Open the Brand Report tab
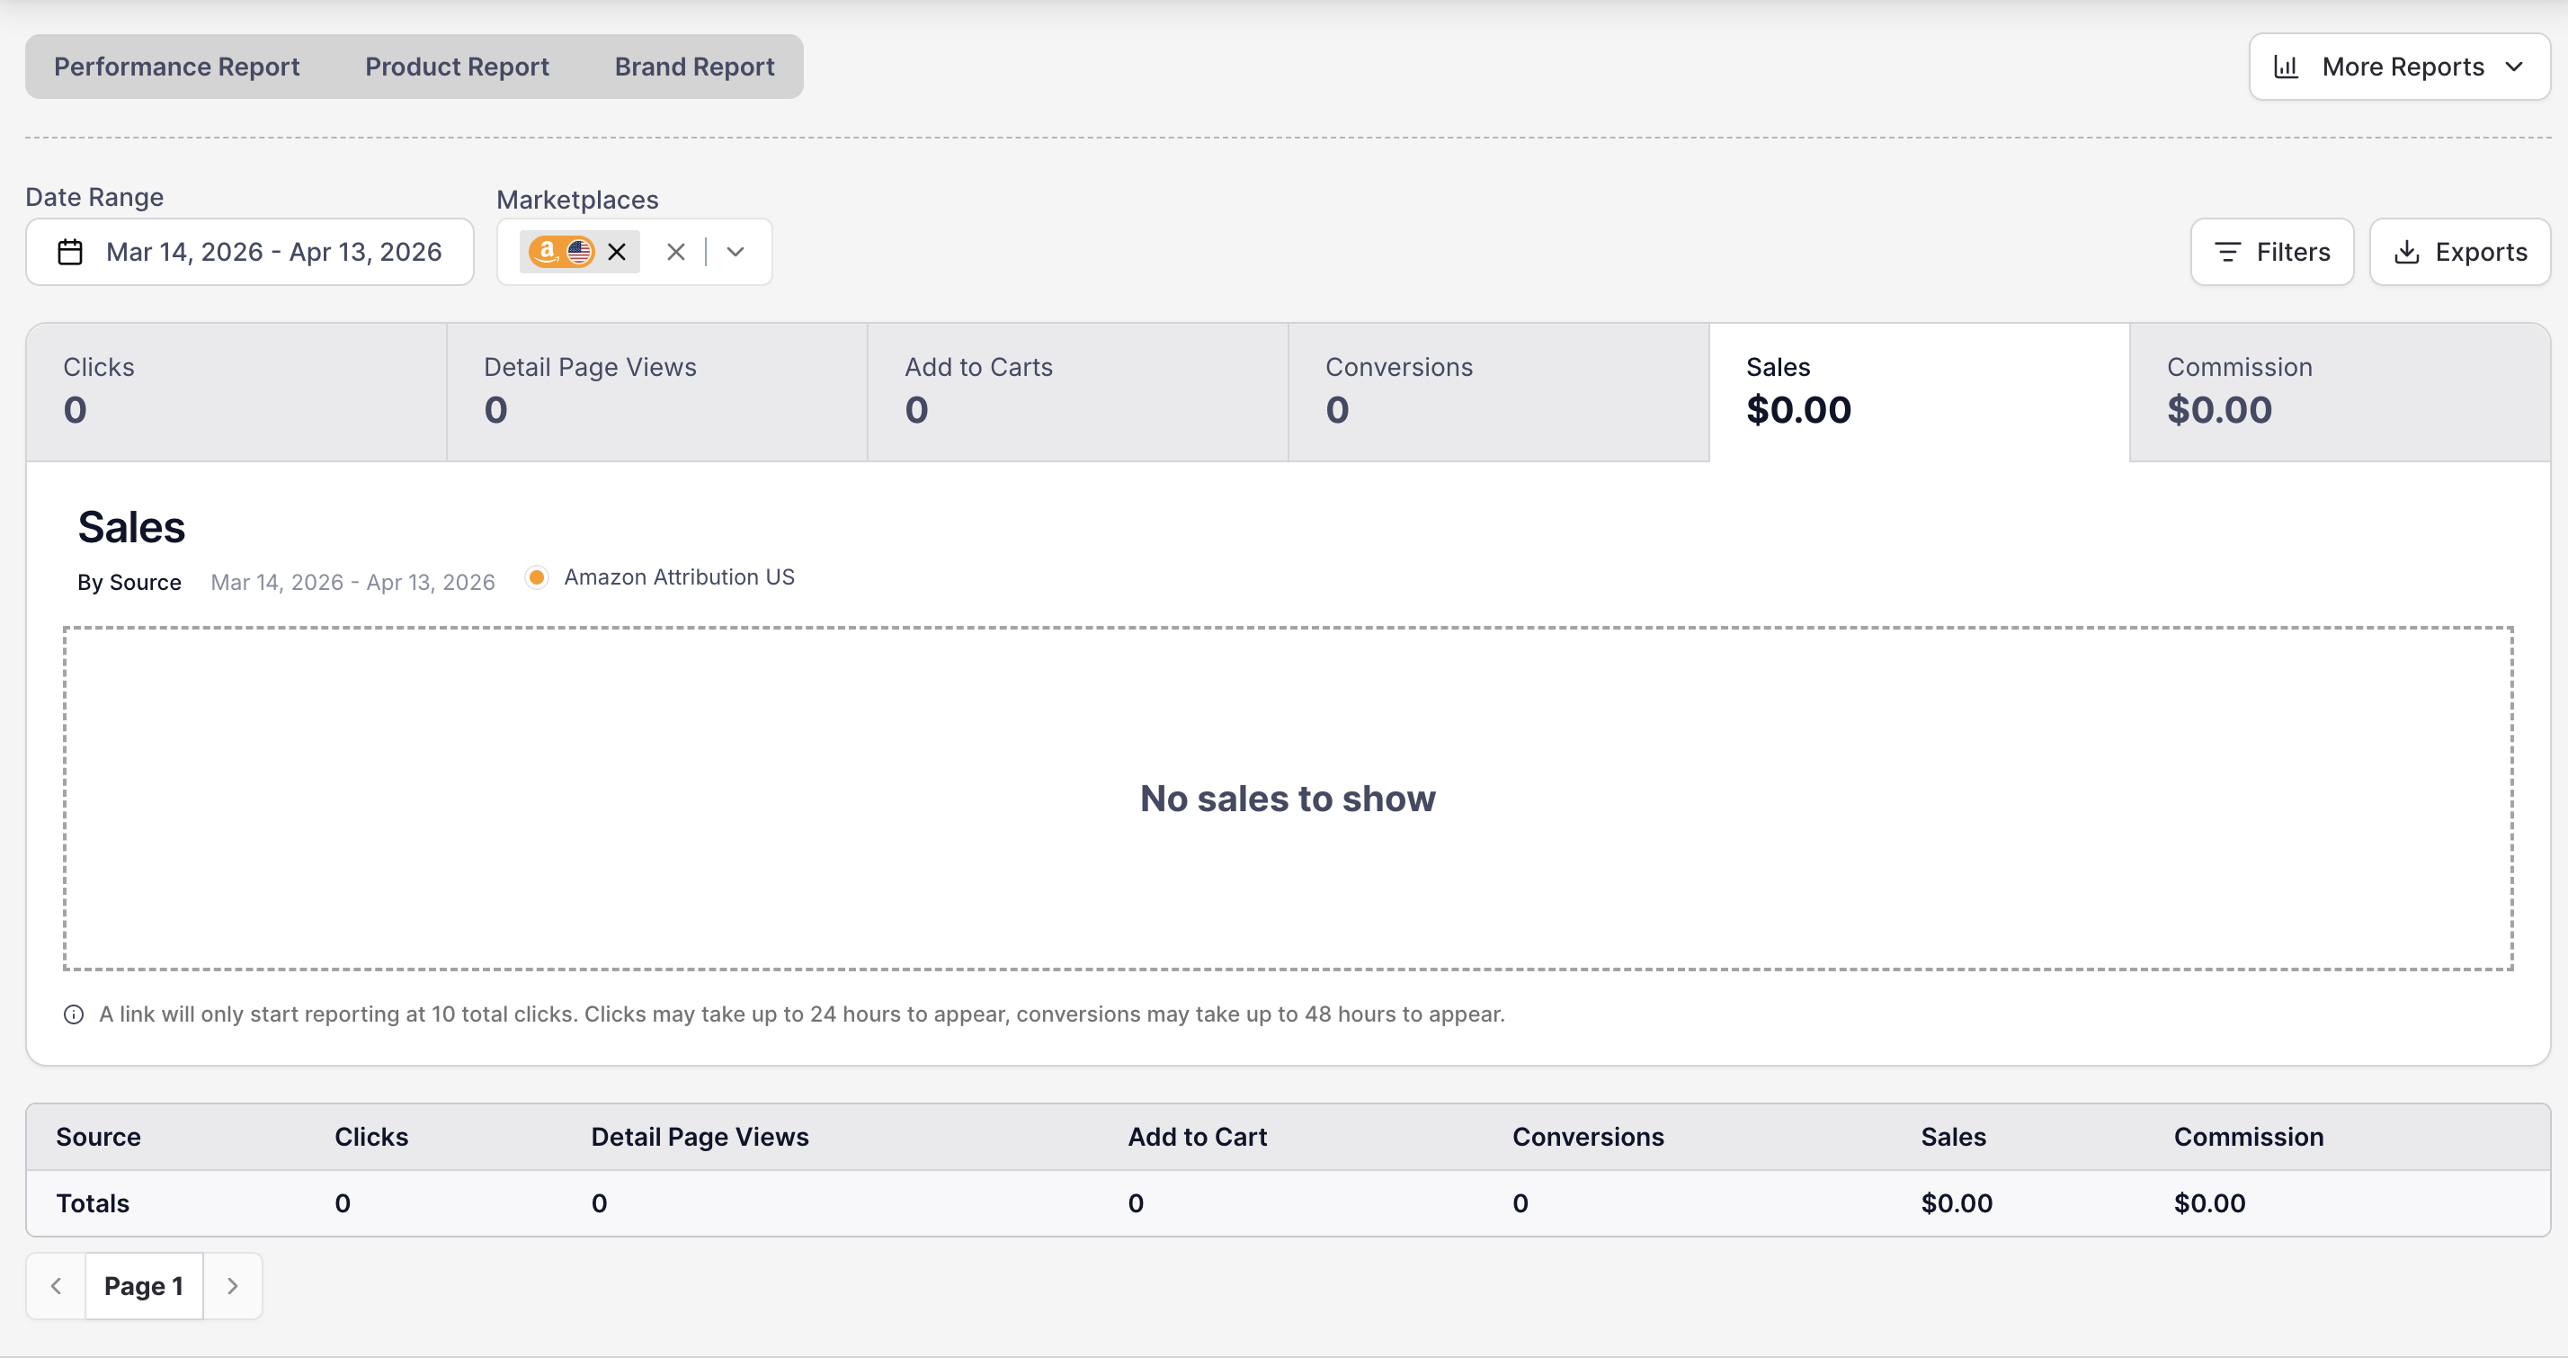The width and height of the screenshot is (2568, 1358). click(694, 67)
